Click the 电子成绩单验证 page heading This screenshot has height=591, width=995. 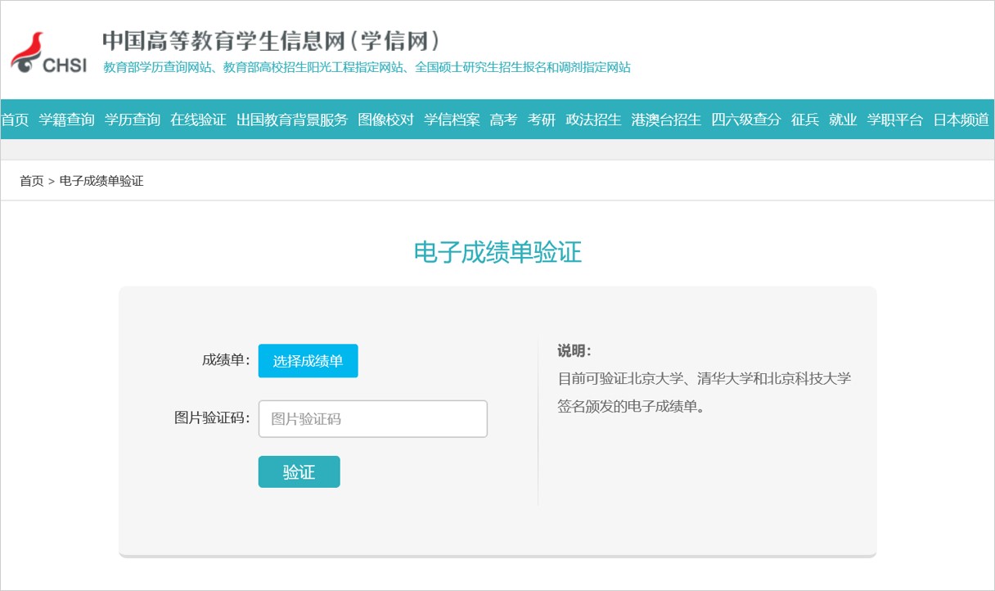pyautogui.click(x=498, y=252)
